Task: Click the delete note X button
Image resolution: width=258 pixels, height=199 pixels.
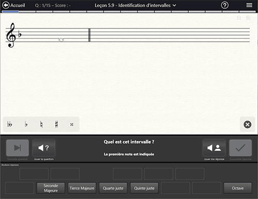Action: [x=247, y=124]
